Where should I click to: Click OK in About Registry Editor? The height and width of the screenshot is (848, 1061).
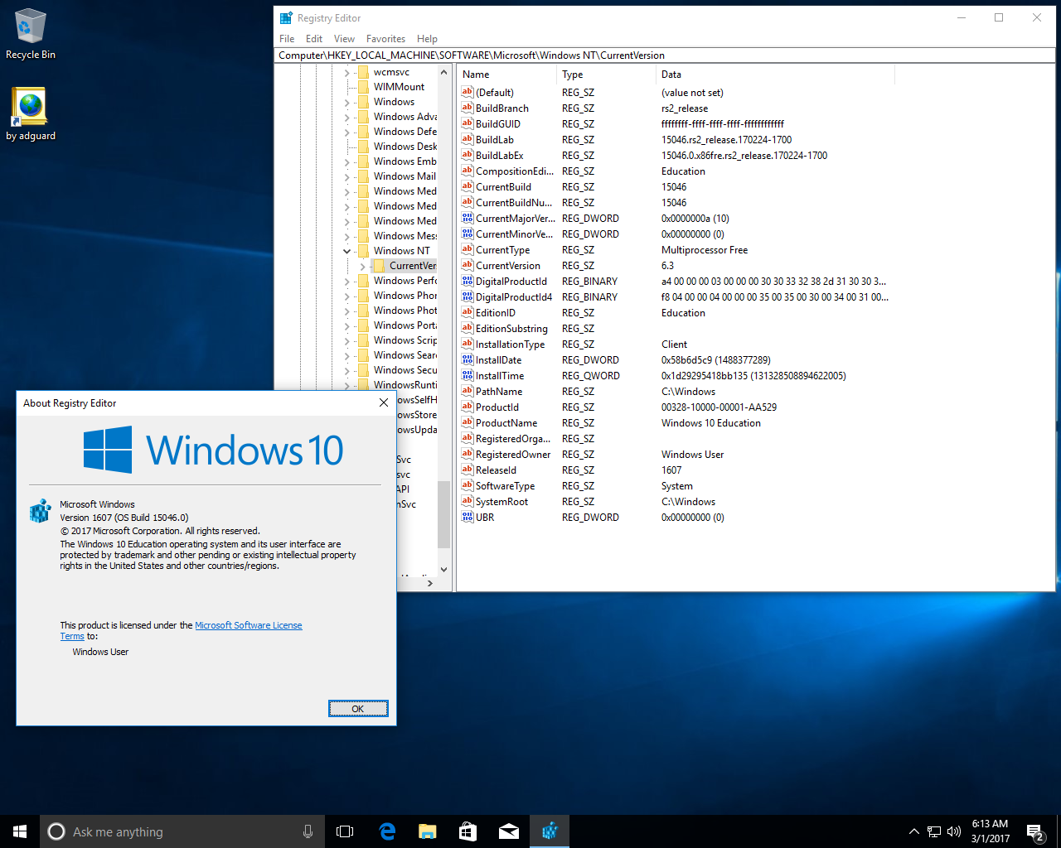point(358,708)
